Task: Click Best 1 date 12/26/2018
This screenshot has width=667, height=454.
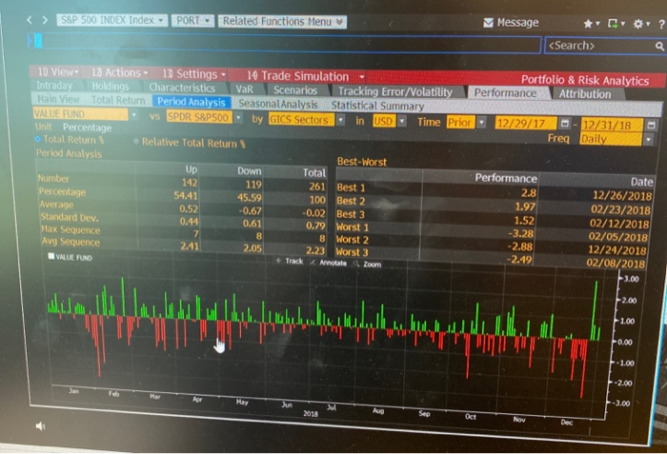Action: point(622,196)
